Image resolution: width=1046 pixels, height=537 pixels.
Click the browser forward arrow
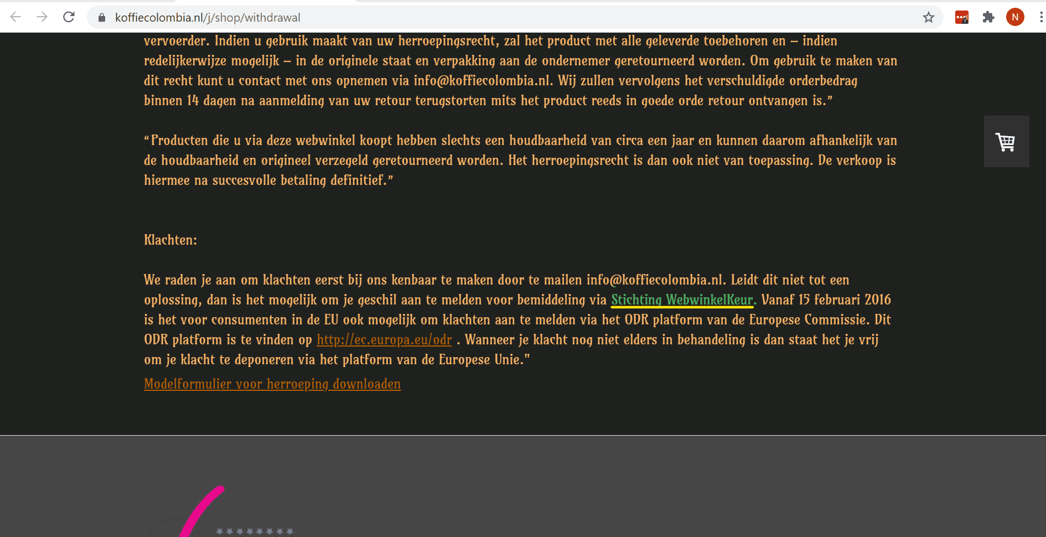pyautogui.click(x=42, y=17)
